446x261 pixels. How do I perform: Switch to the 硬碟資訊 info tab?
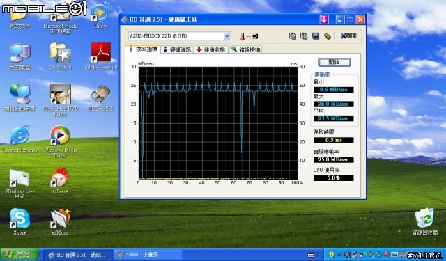(177, 49)
